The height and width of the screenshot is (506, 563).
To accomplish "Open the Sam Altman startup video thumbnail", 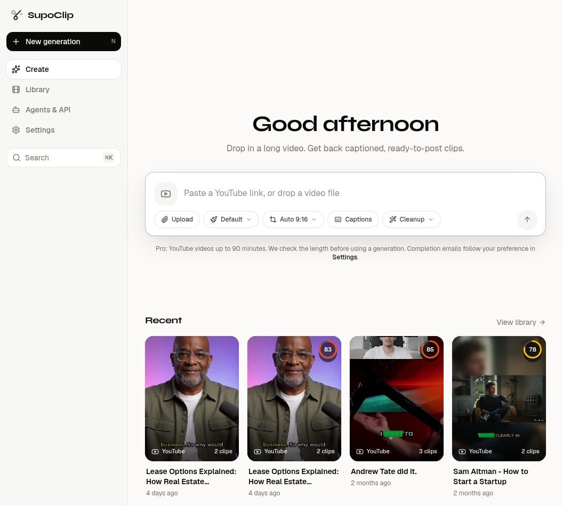I will [x=498, y=398].
